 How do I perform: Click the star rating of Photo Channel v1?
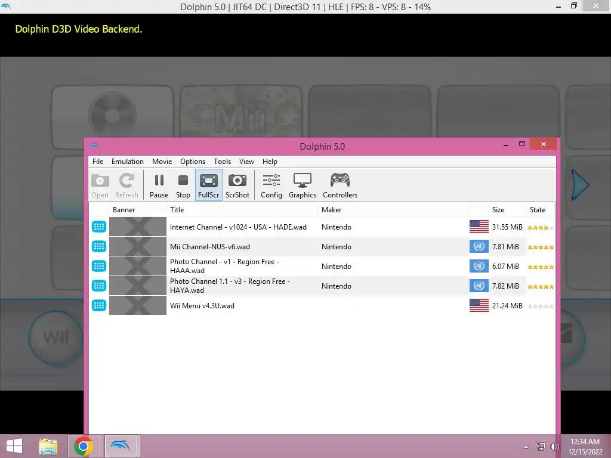pyautogui.click(x=541, y=267)
